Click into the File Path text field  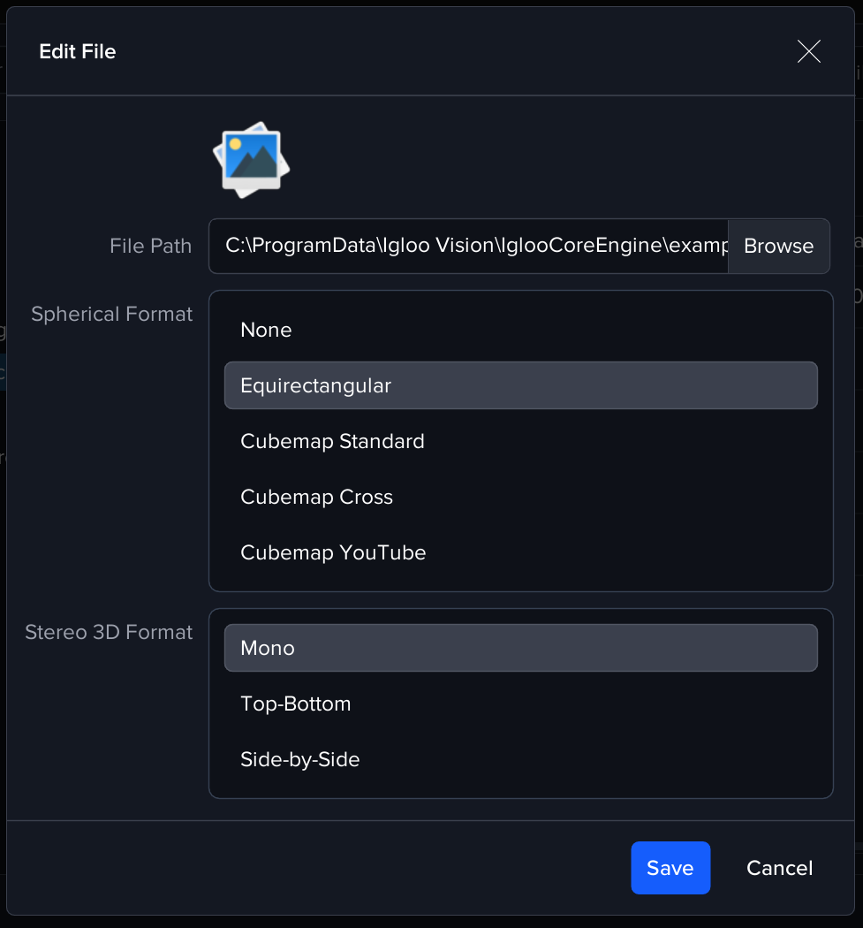click(x=468, y=246)
